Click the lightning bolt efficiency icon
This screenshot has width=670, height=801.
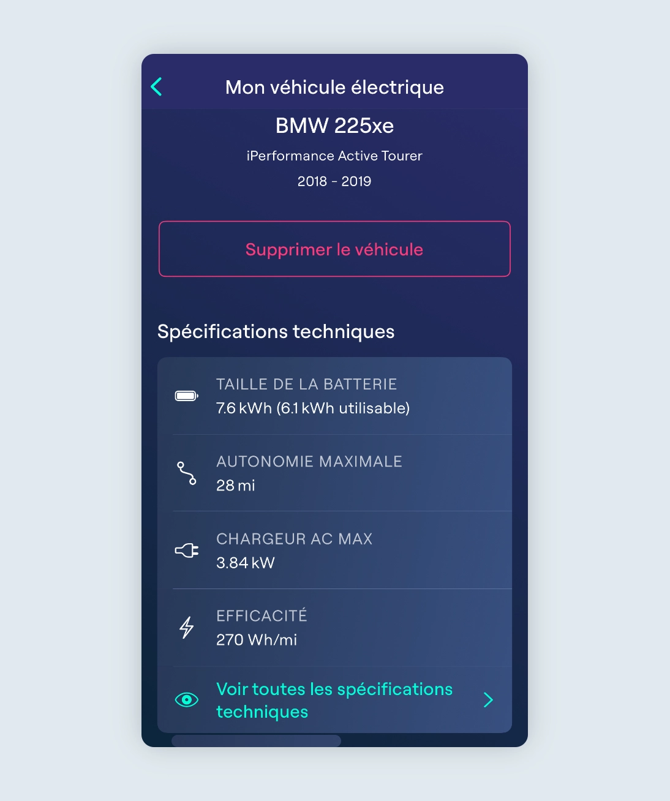click(187, 628)
